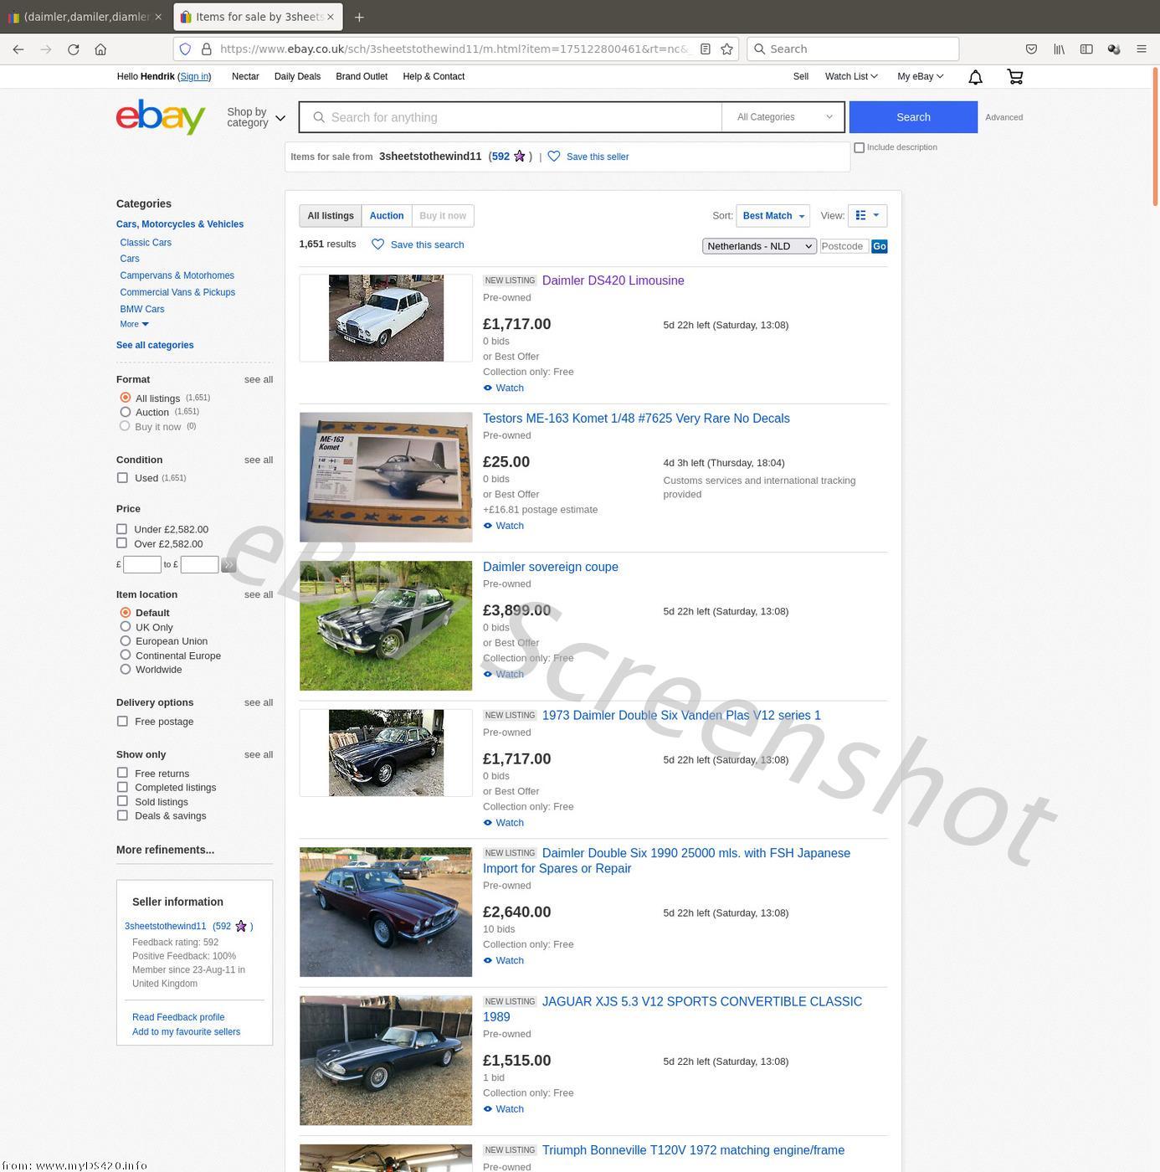Viewport: 1160px width, 1172px height.
Task: Click the Daimler DS420 Limousine thumbnail
Action: 386,318
